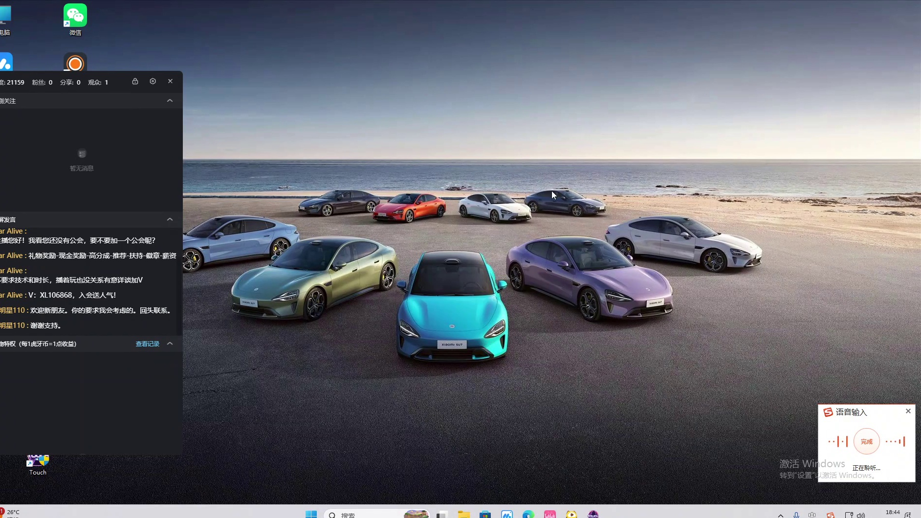This screenshot has width=921, height=518.
Task: Open settings via hexagon gear icon in live panel
Action: coord(153,81)
